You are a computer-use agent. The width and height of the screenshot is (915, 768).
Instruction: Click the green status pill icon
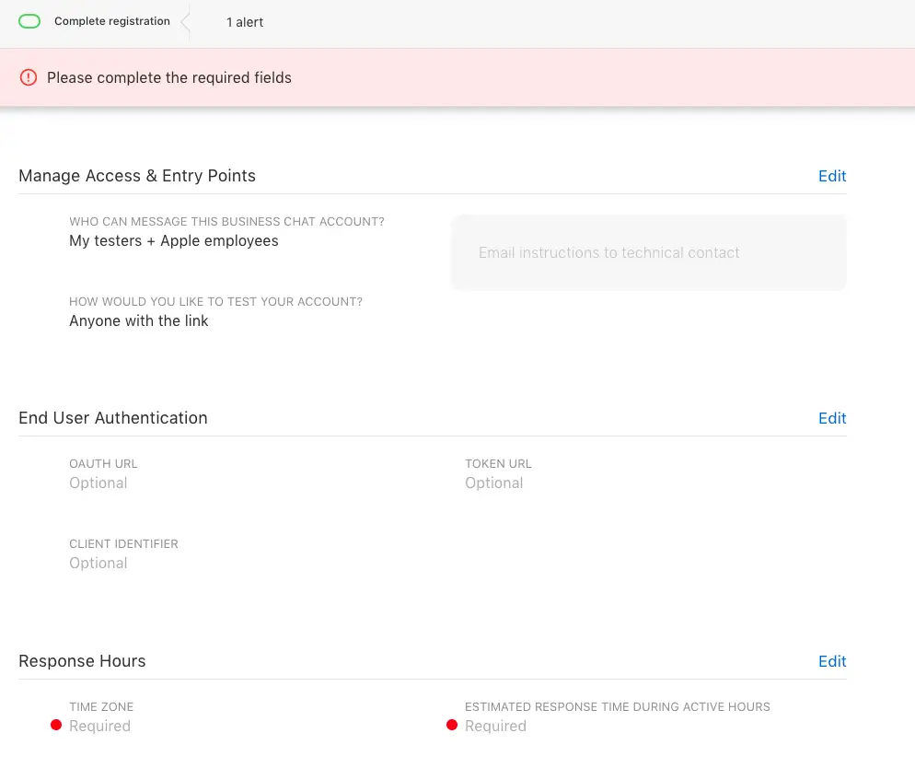tap(29, 21)
